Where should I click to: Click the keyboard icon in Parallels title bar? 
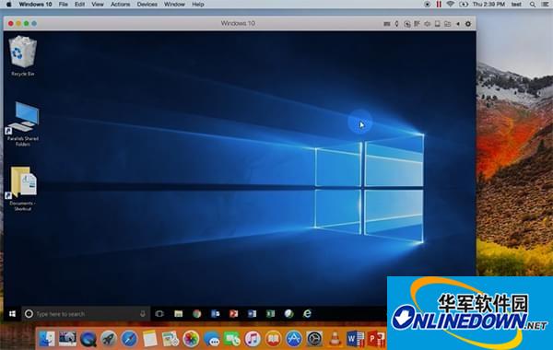[387, 24]
